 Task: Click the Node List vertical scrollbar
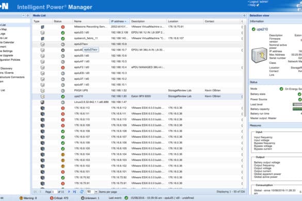(x=245, y=71)
